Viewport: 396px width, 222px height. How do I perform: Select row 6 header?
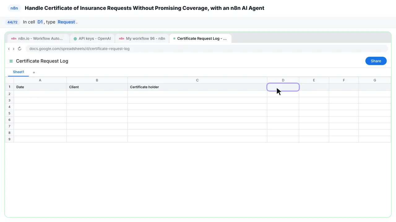click(9, 120)
